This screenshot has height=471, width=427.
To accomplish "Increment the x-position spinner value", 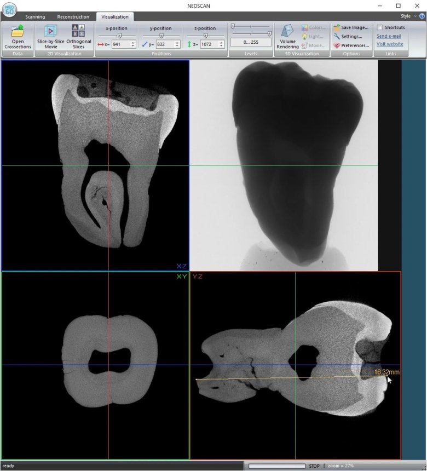I will pyautogui.click(x=133, y=42).
